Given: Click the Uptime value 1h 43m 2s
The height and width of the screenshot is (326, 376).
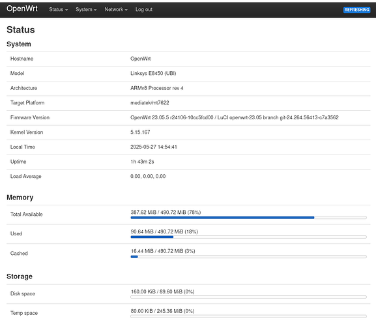Looking at the screenshot, I should (x=142, y=162).
